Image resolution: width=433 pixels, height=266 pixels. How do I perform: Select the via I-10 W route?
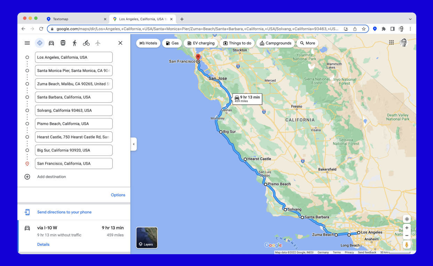(x=74, y=236)
